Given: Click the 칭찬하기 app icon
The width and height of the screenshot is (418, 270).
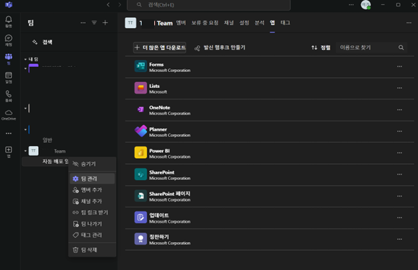Looking at the screenshot, I should point(140,239).
